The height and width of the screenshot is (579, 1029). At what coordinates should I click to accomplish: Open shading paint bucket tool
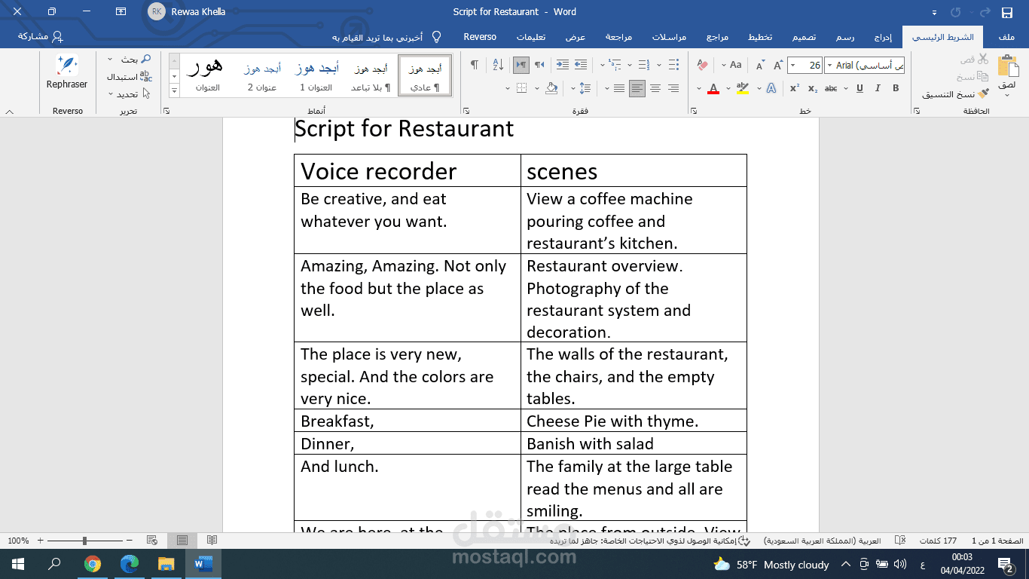(x=551, y=88)
